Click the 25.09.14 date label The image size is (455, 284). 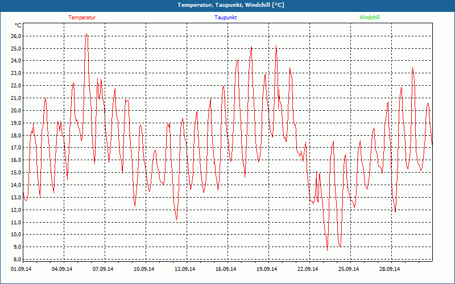tap(349, 269)
